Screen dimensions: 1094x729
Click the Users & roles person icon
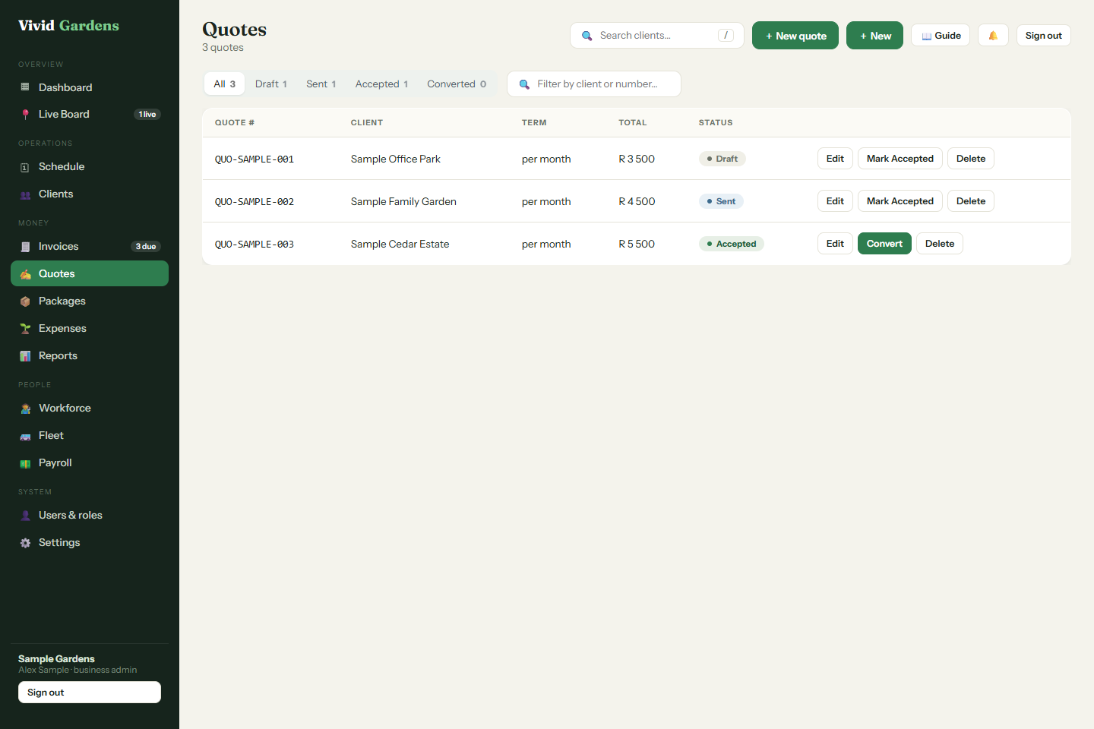click(x=25, y=516)
